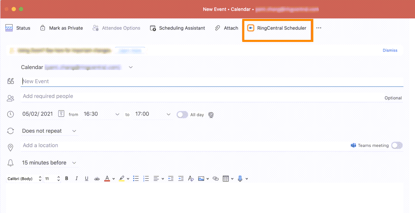Image resolution: width=415 pixels, height=213 pixels.
Task: Click the RingCentral Scheduler icon
Action: click(x=251, y=28)
